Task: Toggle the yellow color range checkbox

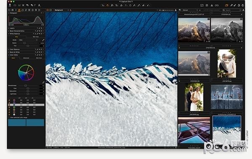Action: [x=9, y=110]
